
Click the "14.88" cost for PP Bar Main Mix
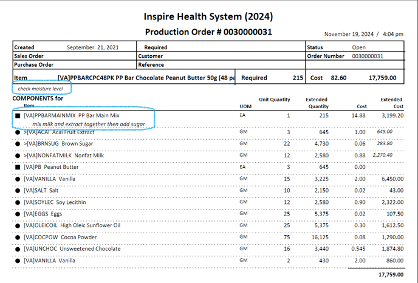point(358,115)
